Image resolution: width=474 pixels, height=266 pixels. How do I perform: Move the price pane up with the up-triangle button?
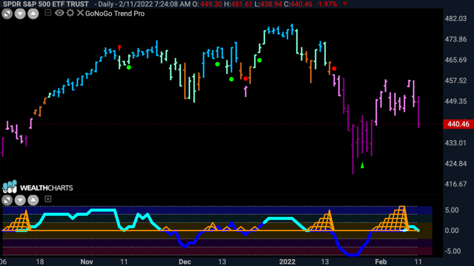(x=33, y=14)
